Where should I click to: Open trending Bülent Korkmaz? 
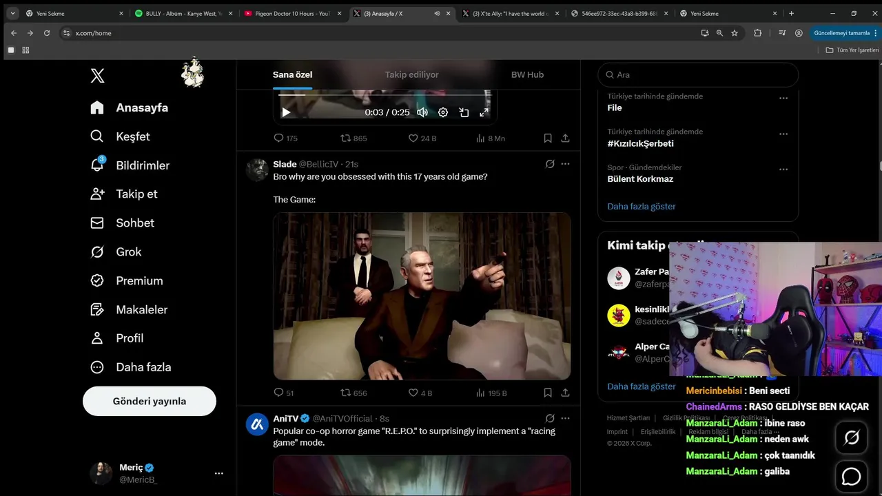pyautogui.click(x=640, y=179)
